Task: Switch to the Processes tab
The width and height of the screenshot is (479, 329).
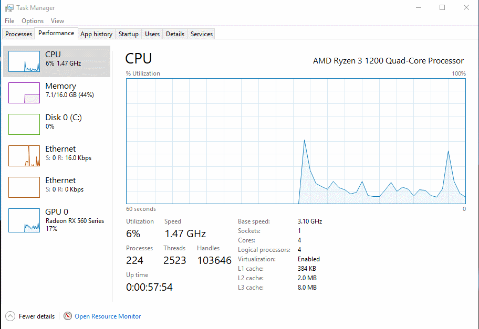Action: click(x=19, y=34)
